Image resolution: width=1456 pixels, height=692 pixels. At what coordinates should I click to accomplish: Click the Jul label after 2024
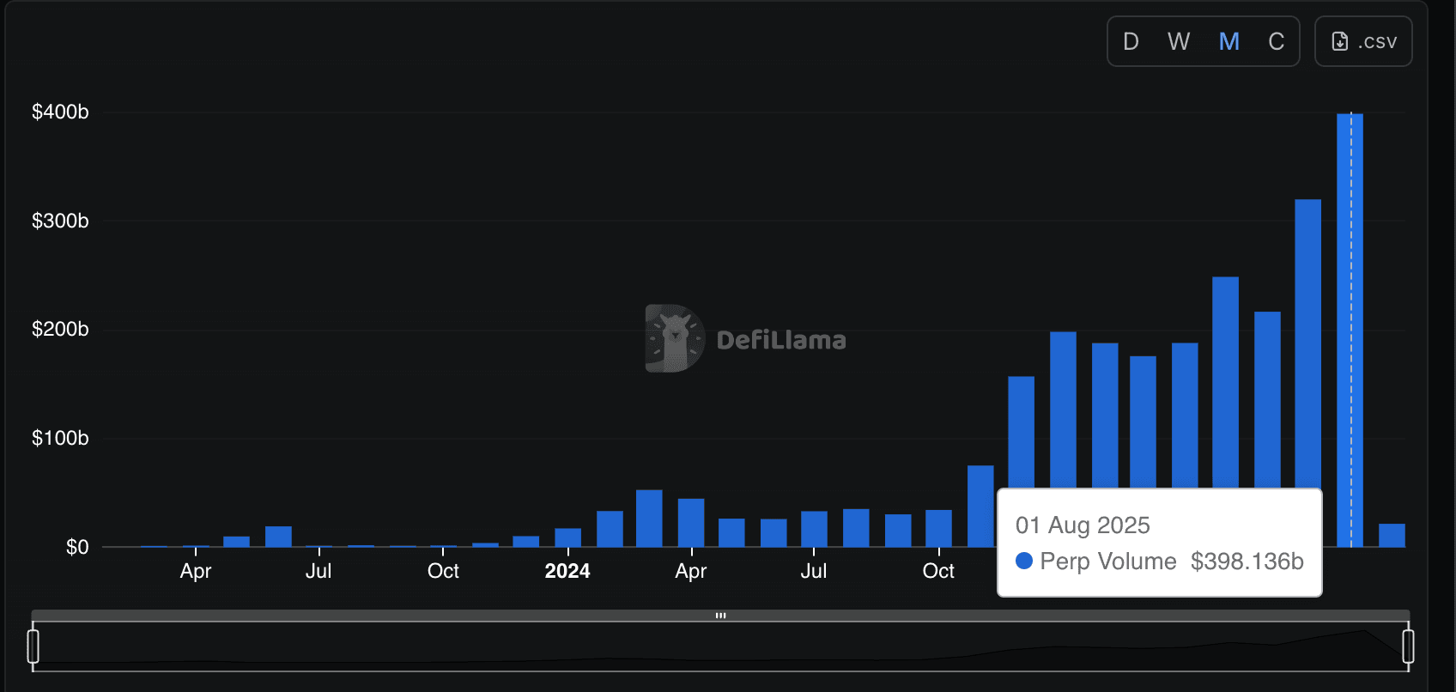(814, 571)
